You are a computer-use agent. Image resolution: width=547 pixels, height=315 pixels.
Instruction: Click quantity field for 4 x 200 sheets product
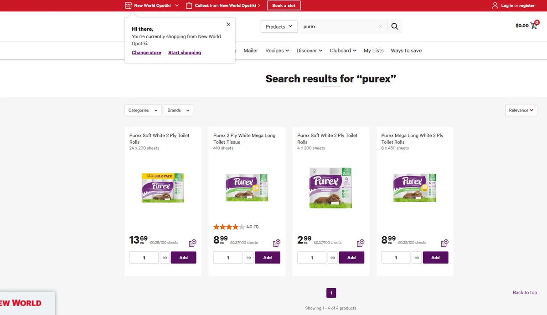pyautogui.click(x=312, y=258)
